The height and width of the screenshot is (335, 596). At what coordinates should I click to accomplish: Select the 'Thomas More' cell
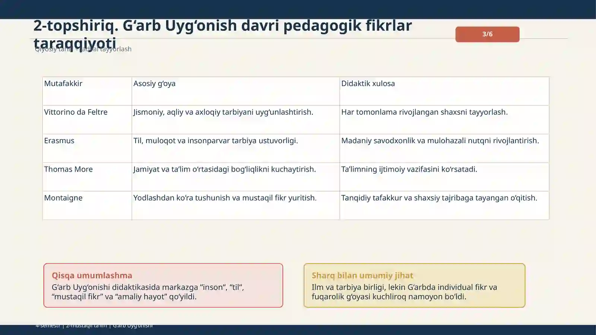(x=87, y=177)
